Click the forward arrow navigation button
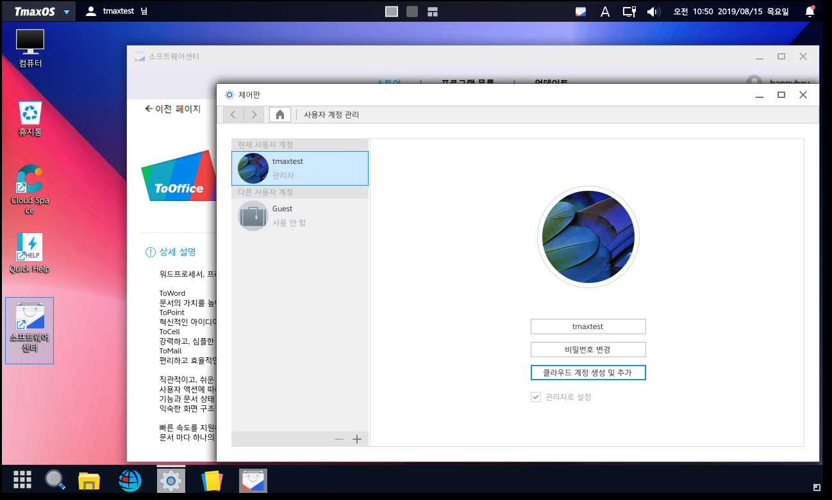 254,115
